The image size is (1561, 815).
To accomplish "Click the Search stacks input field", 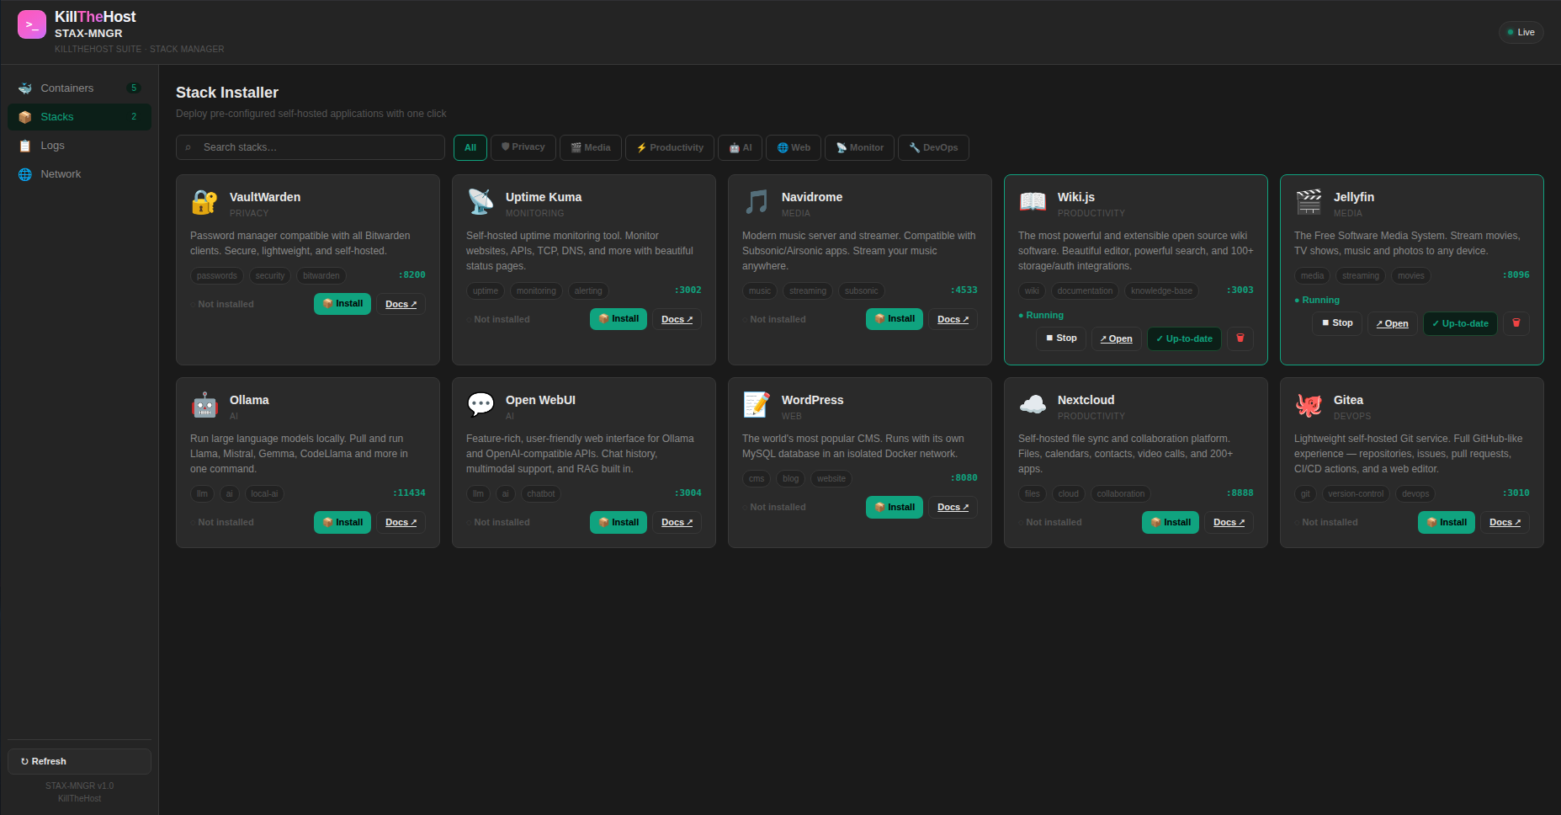I will click(311, 147).
